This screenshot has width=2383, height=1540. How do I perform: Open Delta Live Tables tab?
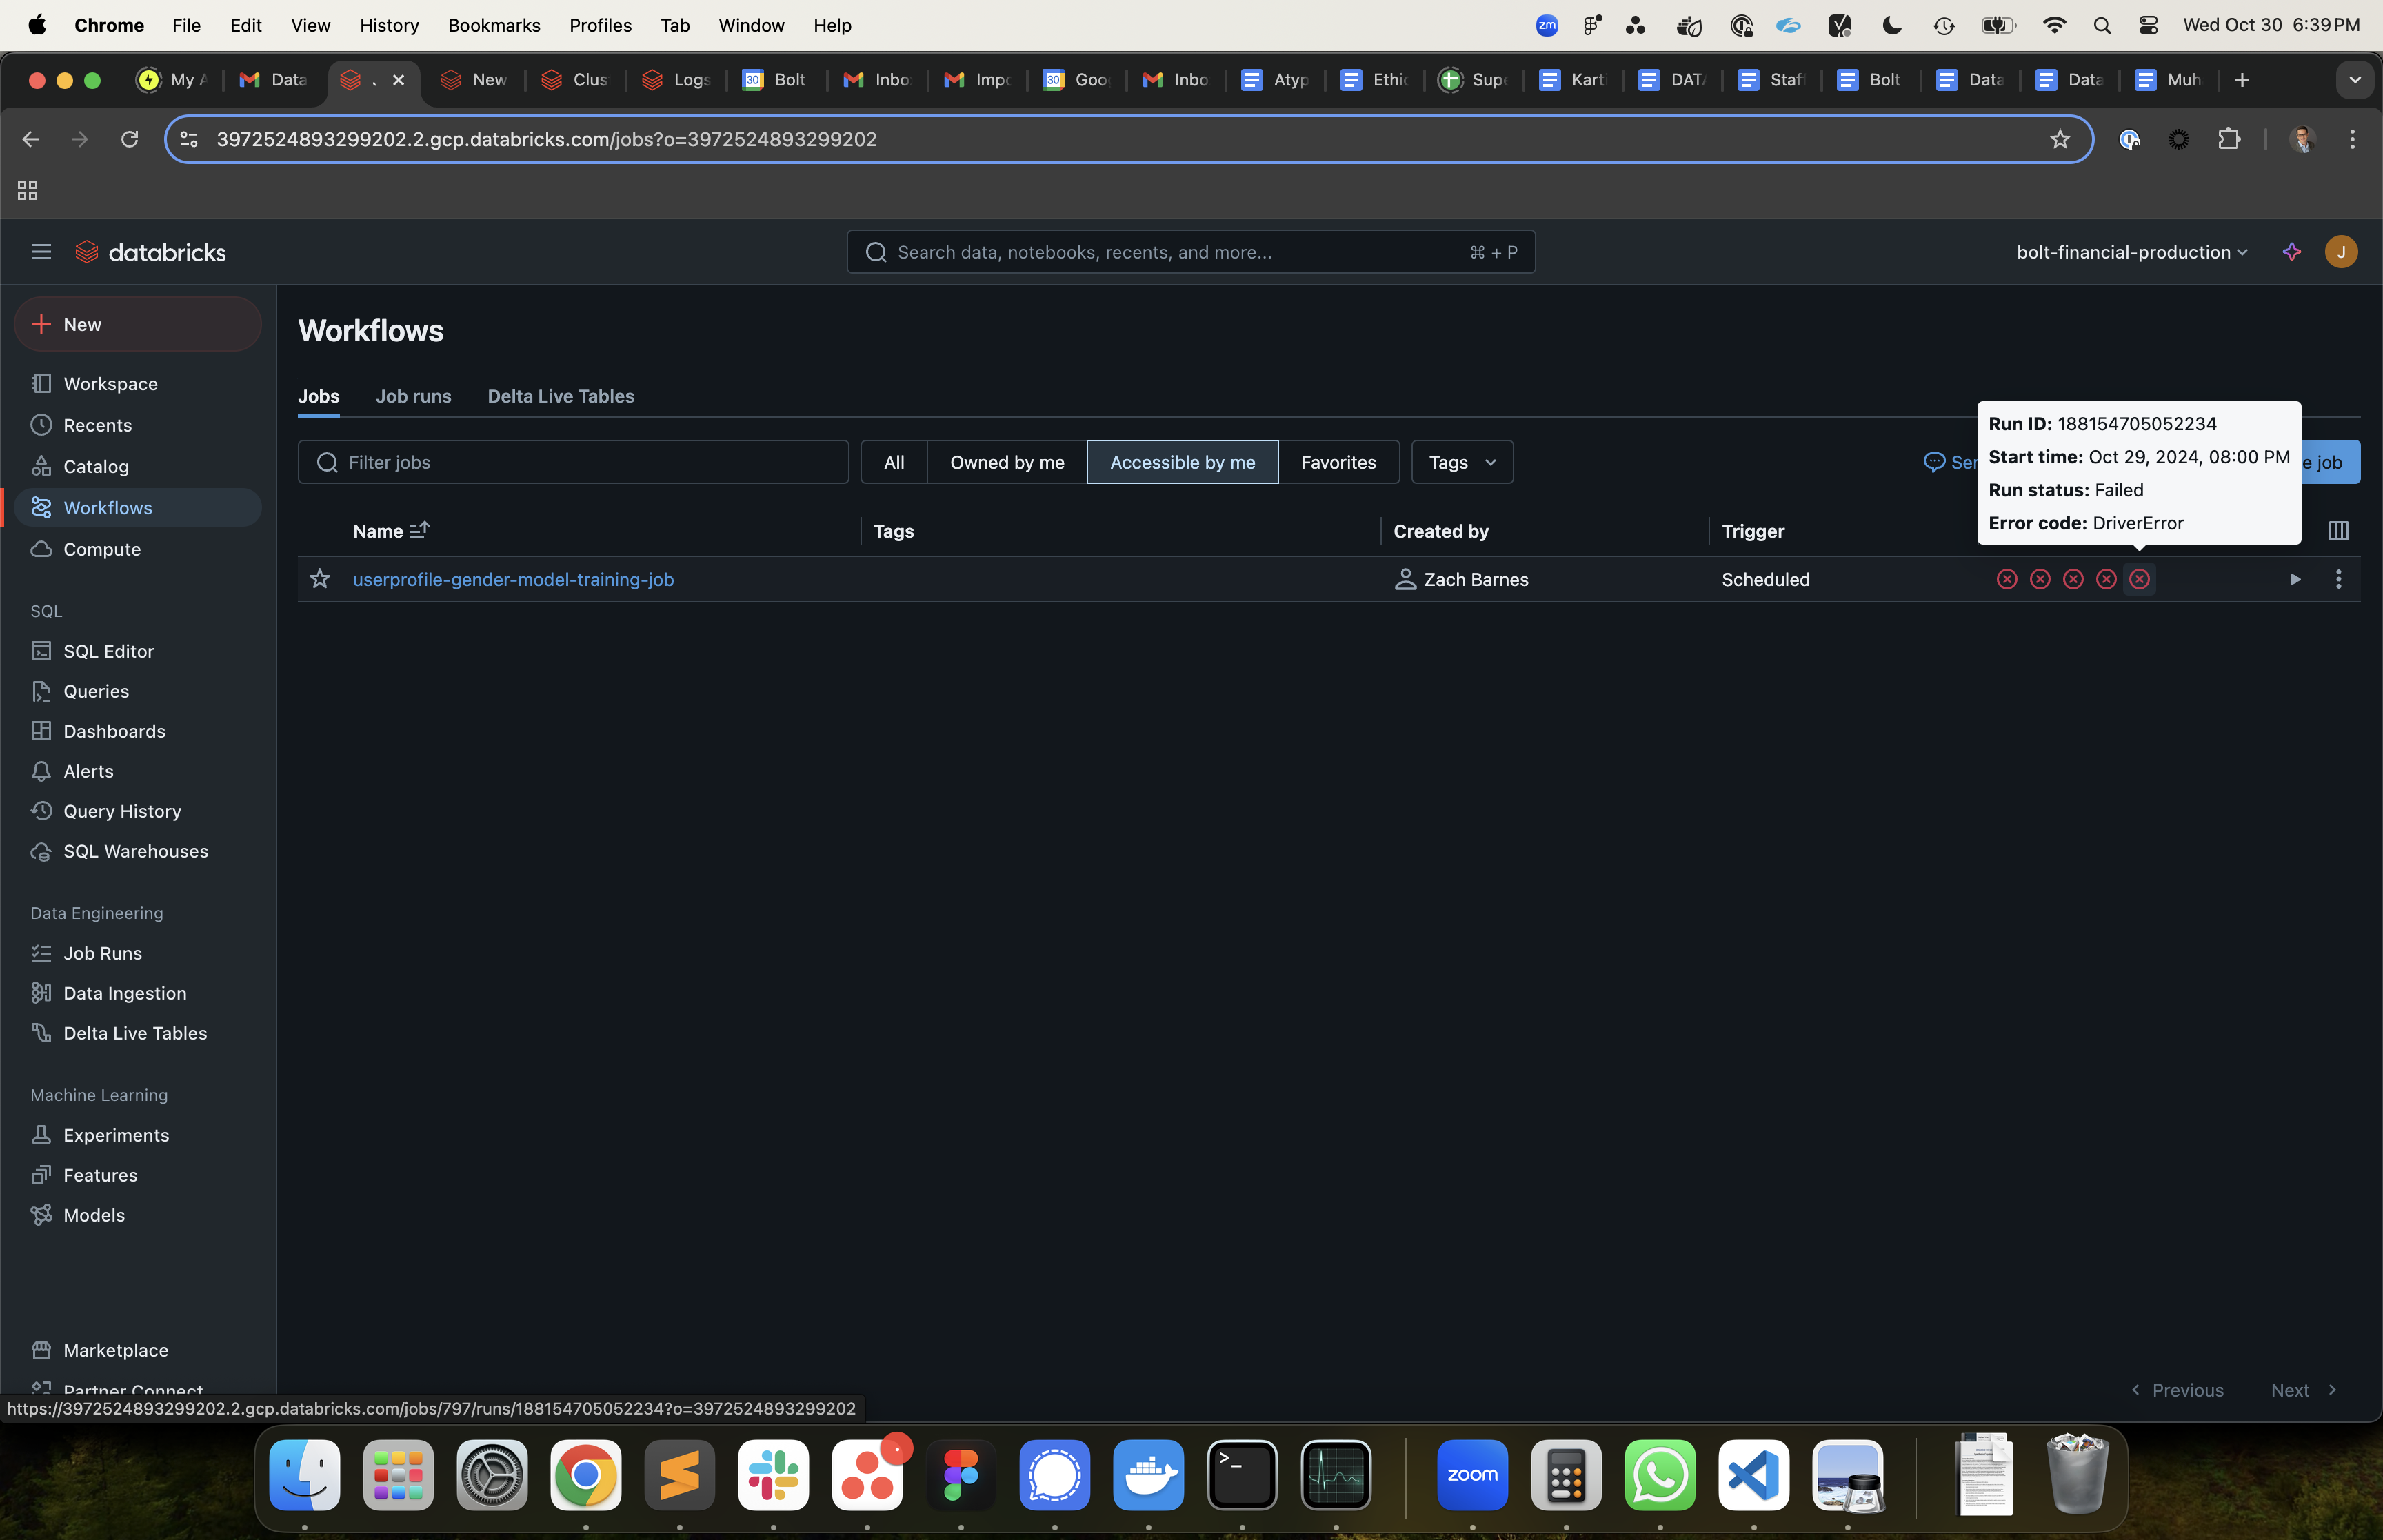[x=560, y=396]
